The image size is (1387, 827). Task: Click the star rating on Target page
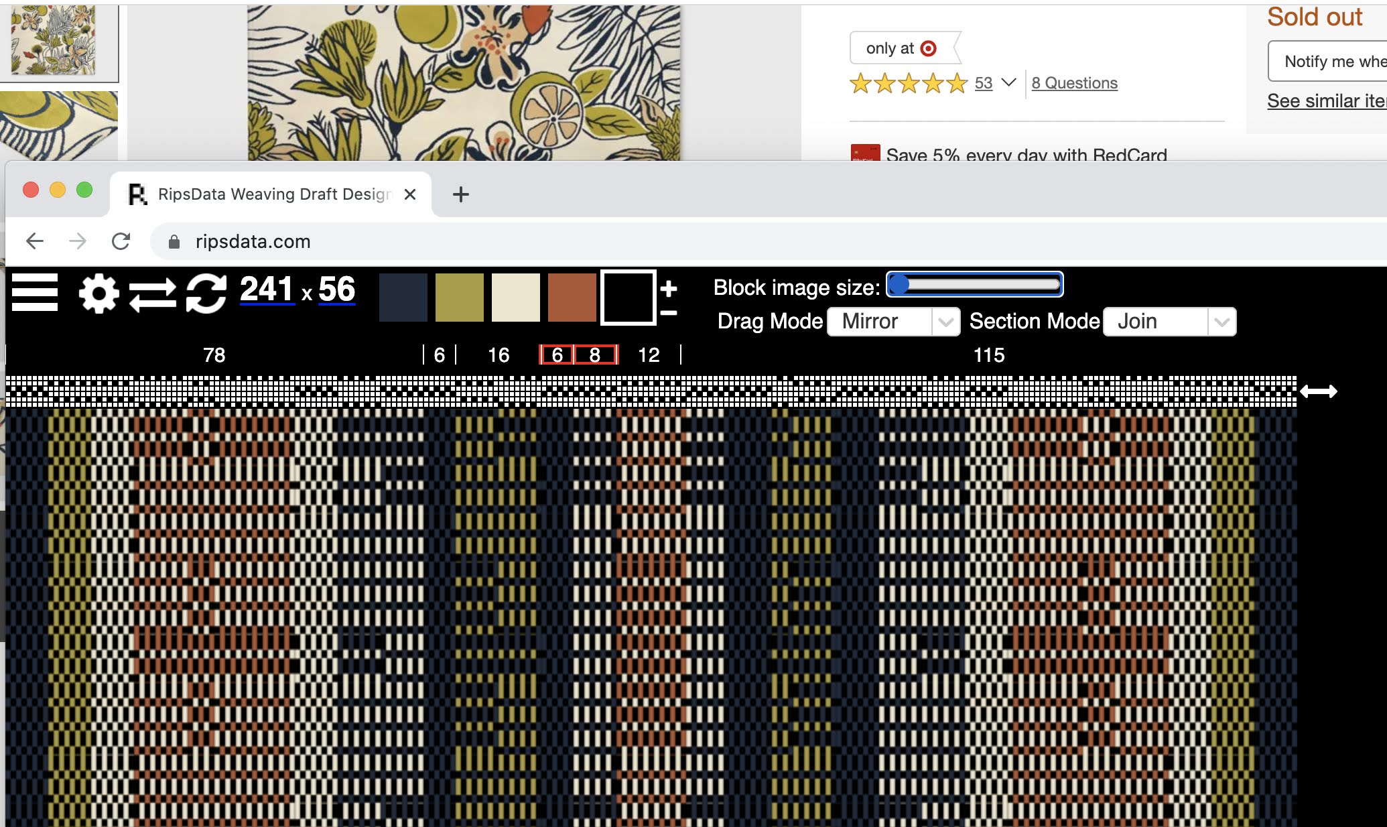pyautogui.click(x=909, y=83)
